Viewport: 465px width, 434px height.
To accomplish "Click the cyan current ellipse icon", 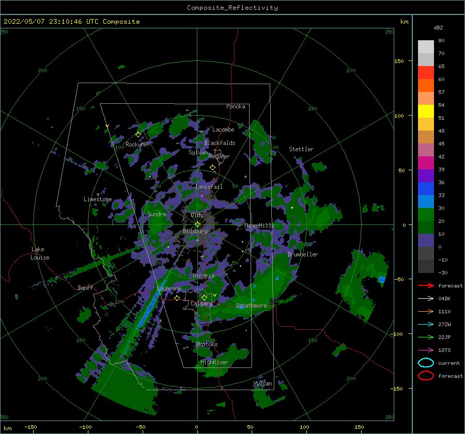I will (x=426, y=363).
